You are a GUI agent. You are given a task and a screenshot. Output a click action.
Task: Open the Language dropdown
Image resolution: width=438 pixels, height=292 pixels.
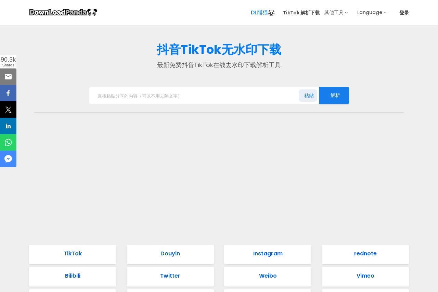point(372,13)
